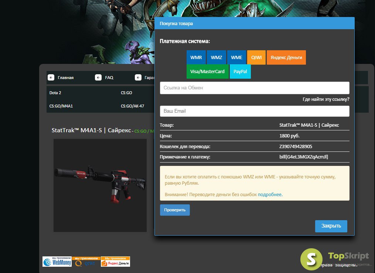Click the Цена: label
Image resolution: width=375 pixels, height=273 pixels.
pyautogui.click(x=166, y=136)
